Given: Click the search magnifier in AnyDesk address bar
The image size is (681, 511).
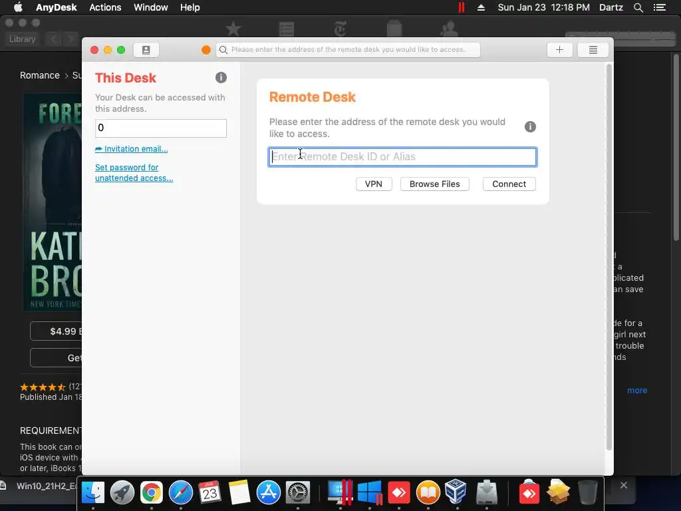Looking at the screenshot, I should tap(223, 50).
